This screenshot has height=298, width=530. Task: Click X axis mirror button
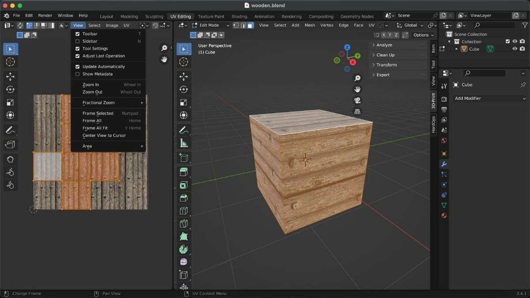pos(384,35)
